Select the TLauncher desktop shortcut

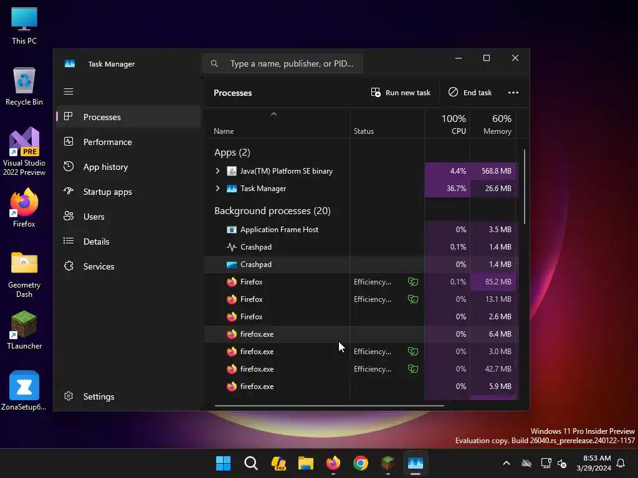(24, 330)
